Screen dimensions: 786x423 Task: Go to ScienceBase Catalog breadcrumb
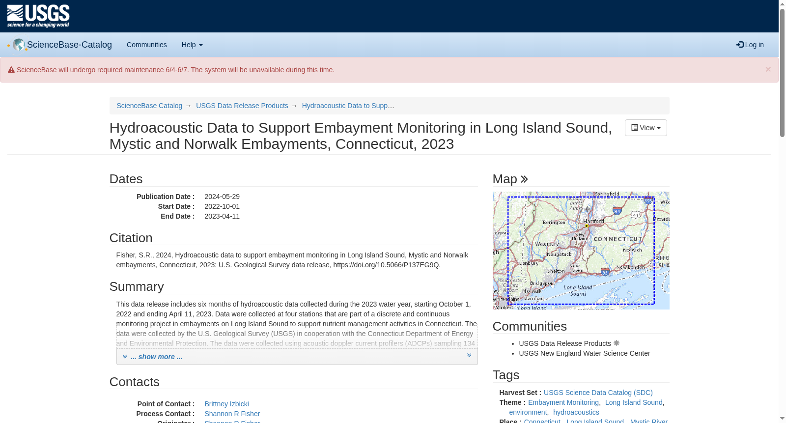coord(149,106)
